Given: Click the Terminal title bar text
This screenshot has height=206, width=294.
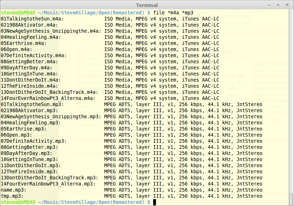Looking at the screenshot, I should click(147, 5).
